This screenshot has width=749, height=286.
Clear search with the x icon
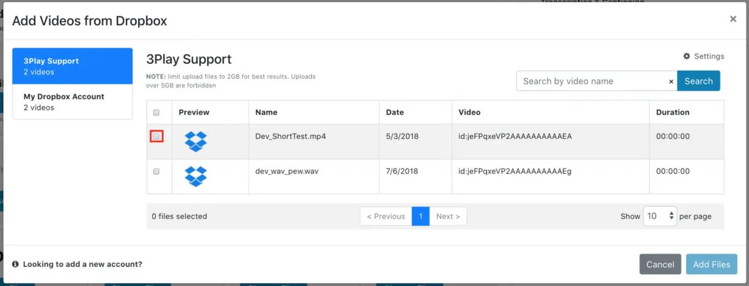click(671, 81)
